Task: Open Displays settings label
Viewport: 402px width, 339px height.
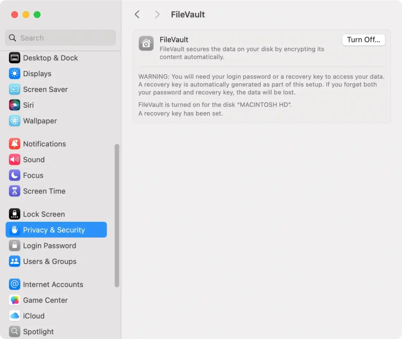Action: pos(37,74)
